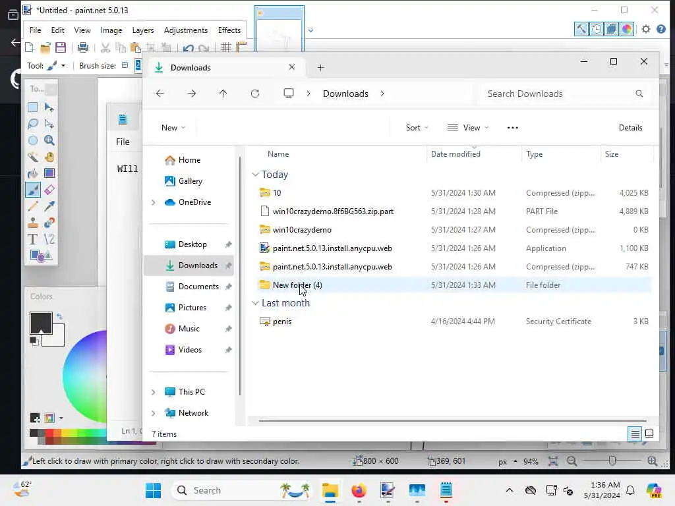The image size is (675, 506).
Task: Click the secondary color swatch
Action: point(58,340)
